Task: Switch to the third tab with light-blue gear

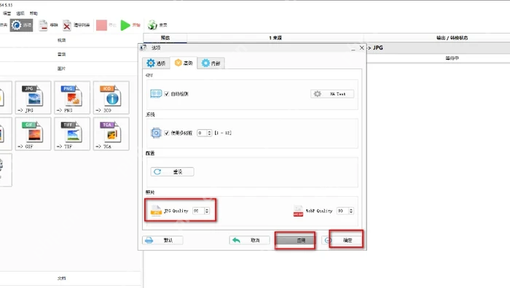Action: 211,63
